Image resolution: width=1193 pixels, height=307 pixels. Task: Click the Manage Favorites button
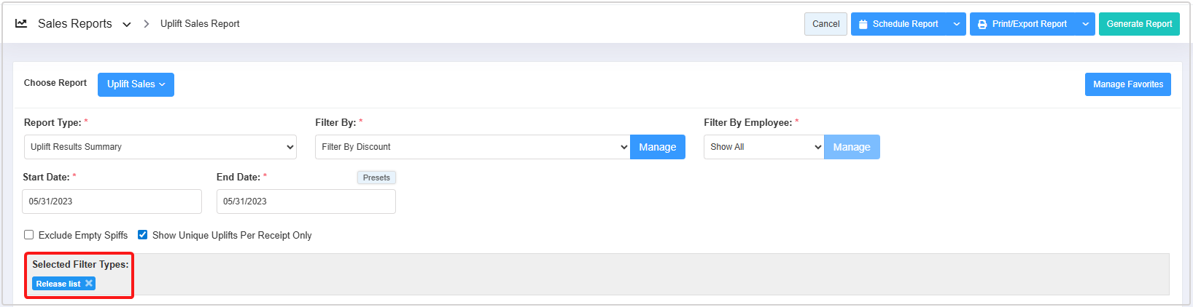coord(1127,84)
